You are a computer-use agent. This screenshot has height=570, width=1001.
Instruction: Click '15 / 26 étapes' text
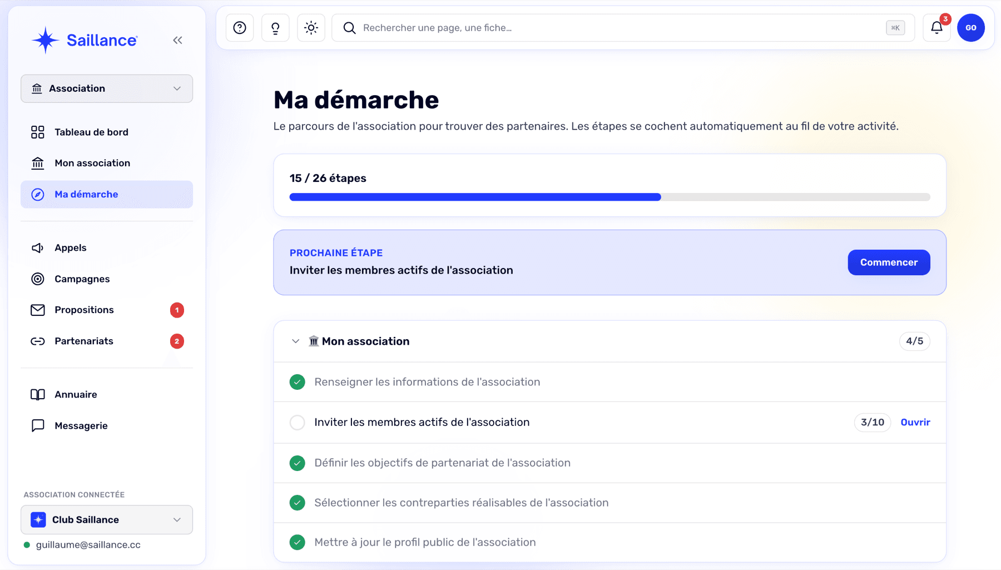pos(328,178)
